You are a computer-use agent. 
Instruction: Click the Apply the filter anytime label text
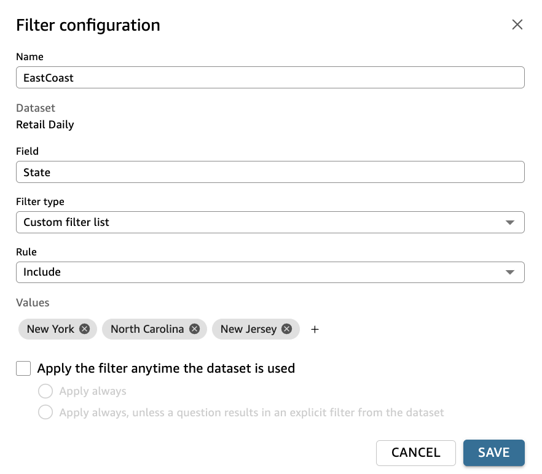point(166,368)
